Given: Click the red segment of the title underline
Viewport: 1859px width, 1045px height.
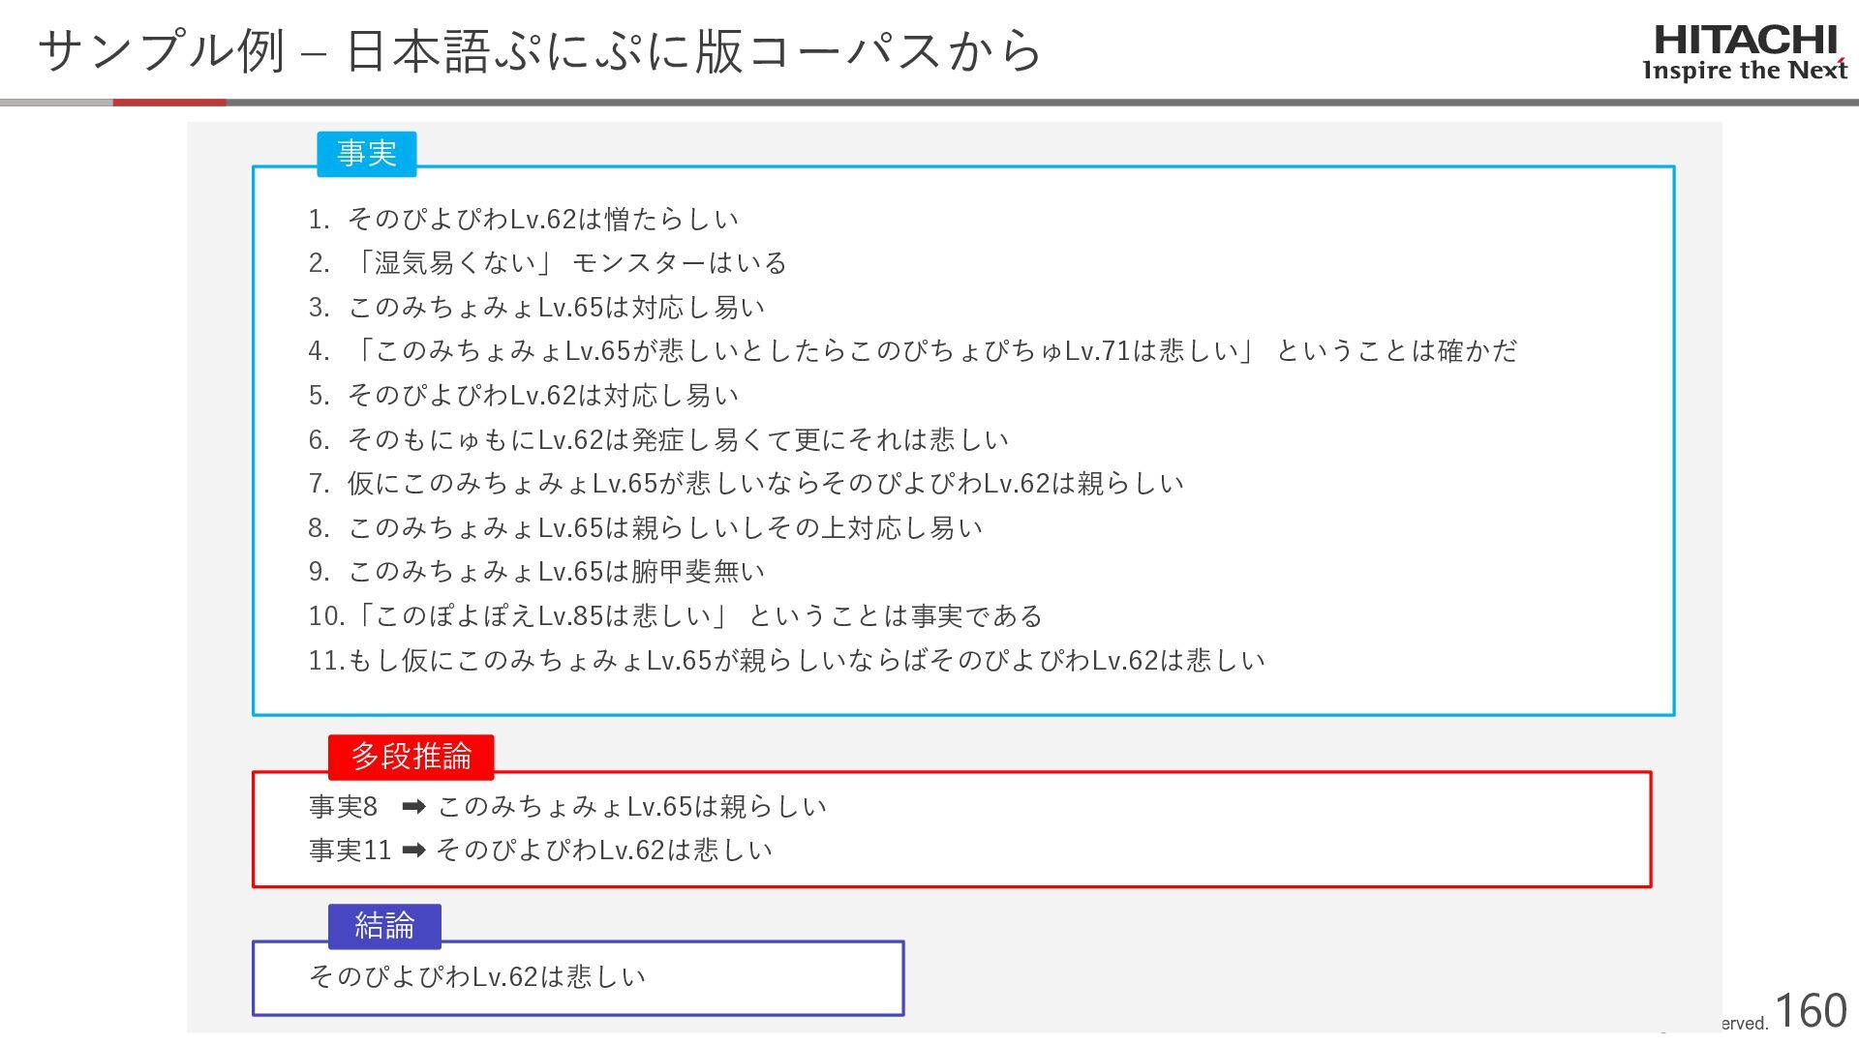Looking at the screenshot, I should point(169,102).
